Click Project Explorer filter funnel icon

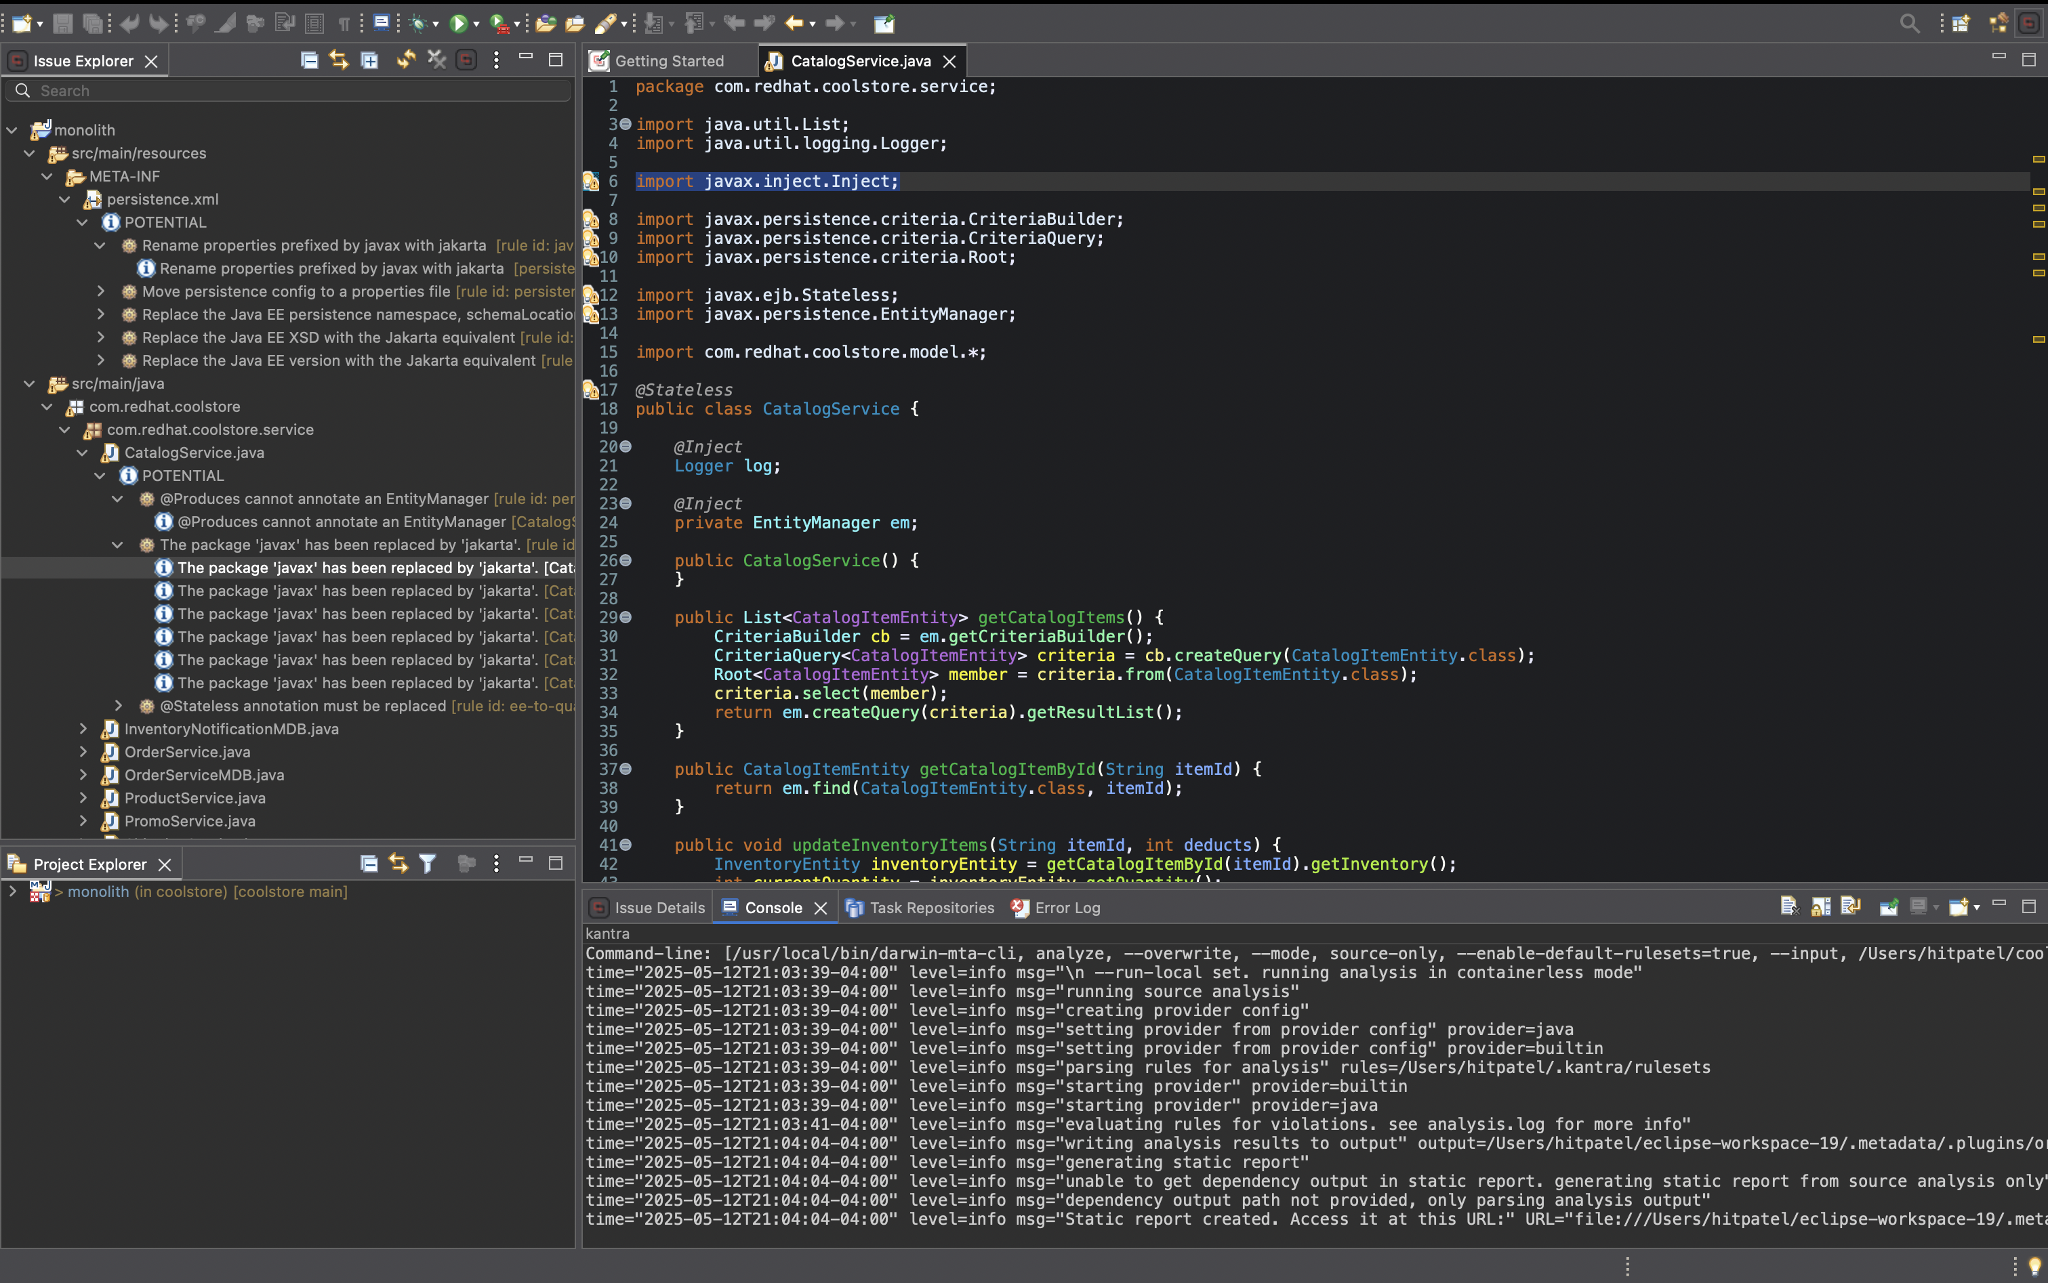tap(428, 864)
